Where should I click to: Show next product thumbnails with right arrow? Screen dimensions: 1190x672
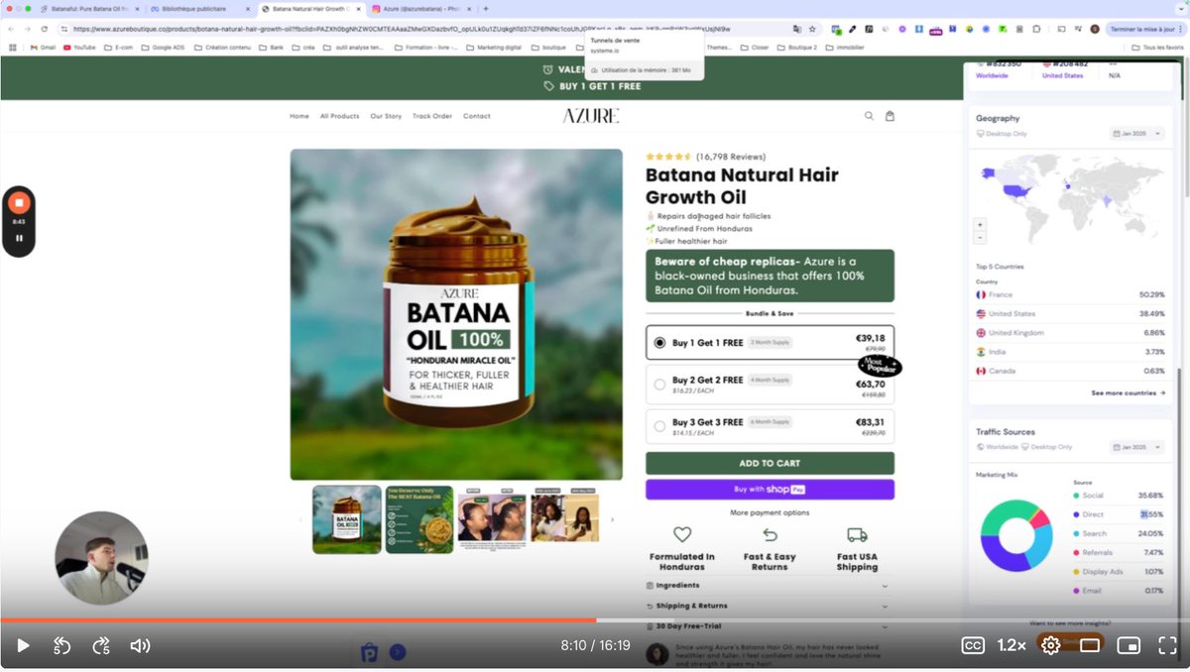point(612,519)
